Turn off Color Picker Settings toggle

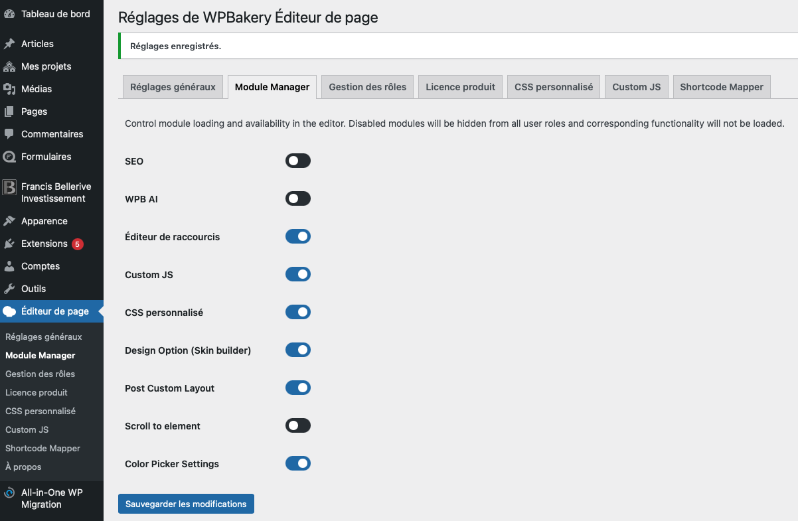point(297,464)
